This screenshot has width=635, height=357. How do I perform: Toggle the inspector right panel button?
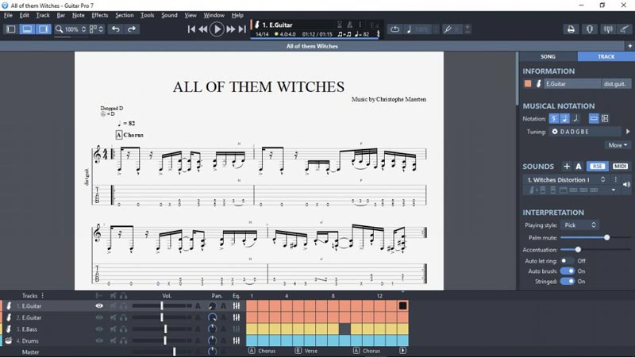pos(44,29)
